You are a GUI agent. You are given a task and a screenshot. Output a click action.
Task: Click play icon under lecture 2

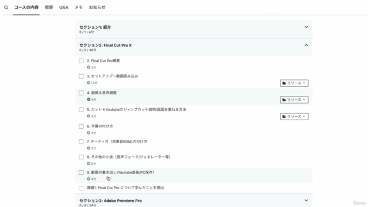pyautogui.click(x=89, y=67)
